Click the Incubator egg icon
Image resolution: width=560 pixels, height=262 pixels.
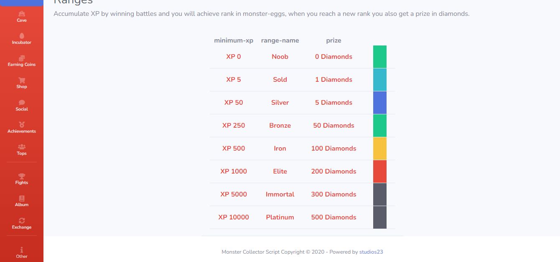[x=22, y=36]
